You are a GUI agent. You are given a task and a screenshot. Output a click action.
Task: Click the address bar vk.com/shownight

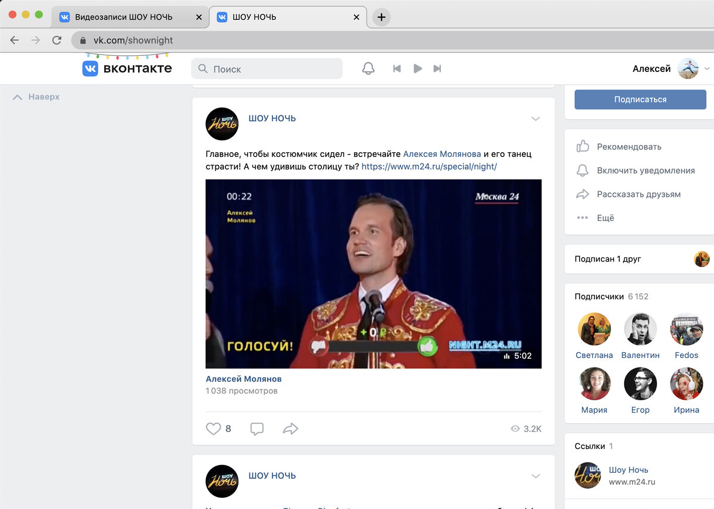pyautogui.click(x=393, y=40)
